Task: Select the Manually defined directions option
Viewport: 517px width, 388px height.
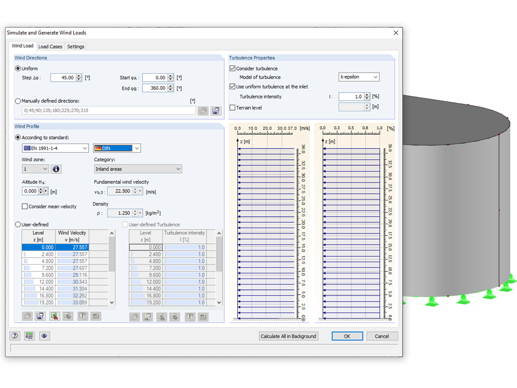Action: tap(18, 100)
